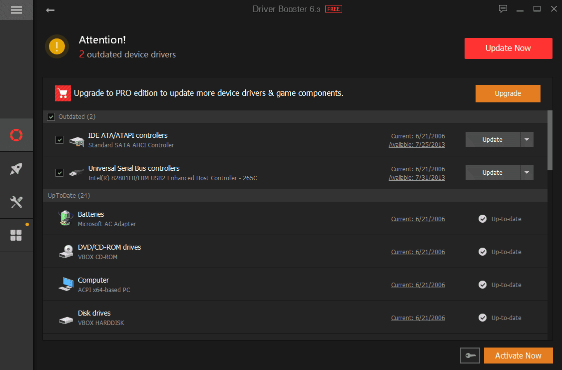Open the Batteries Current: 6/21/2006 link
Image resolution: width=562 pixels, height=370 pixels.
(418, 219)
